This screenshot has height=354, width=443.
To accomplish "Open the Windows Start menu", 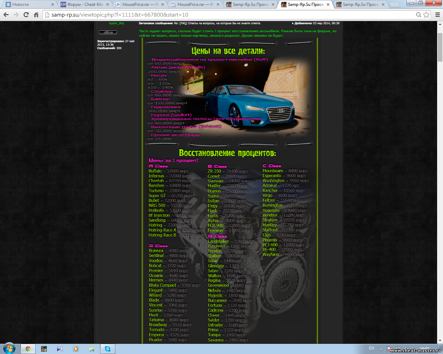I will [9, 348].
